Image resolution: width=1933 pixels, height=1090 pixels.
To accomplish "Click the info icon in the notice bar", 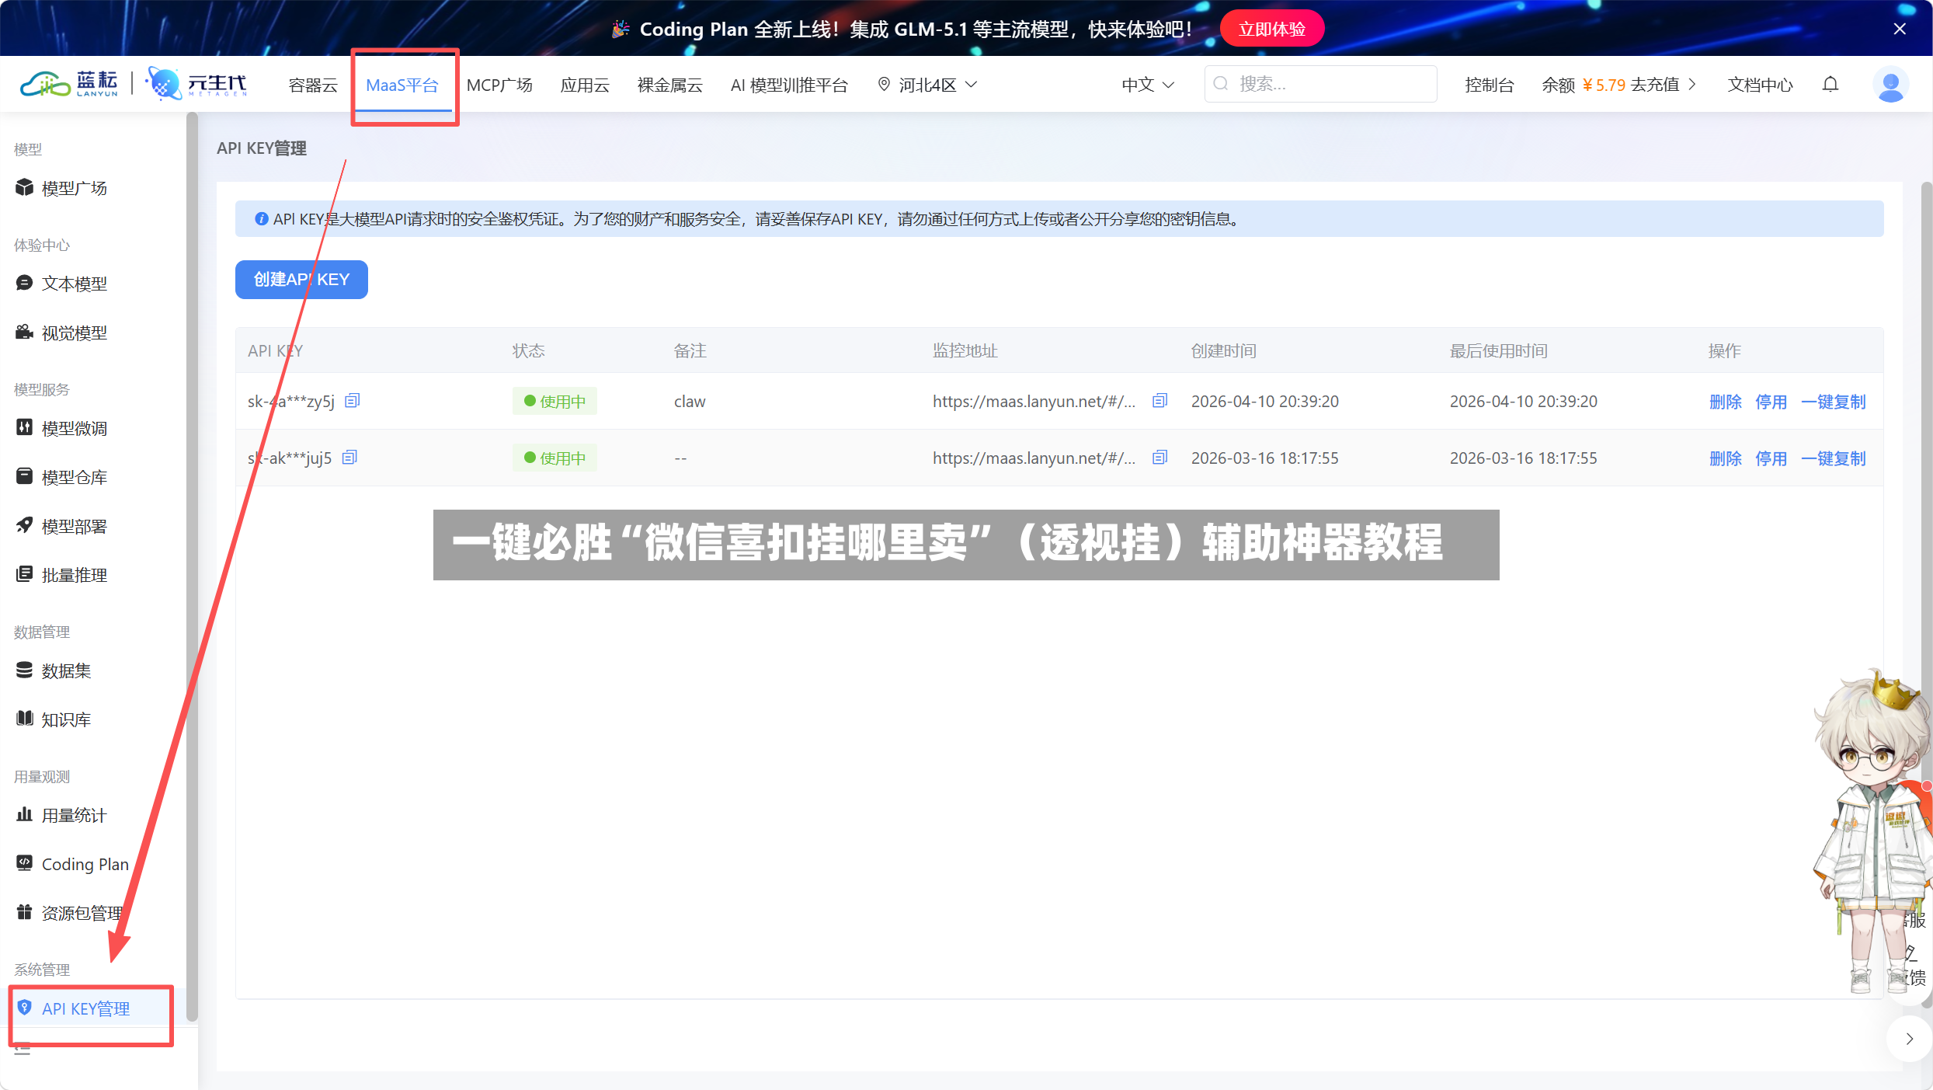I will [x=262, y=219].
